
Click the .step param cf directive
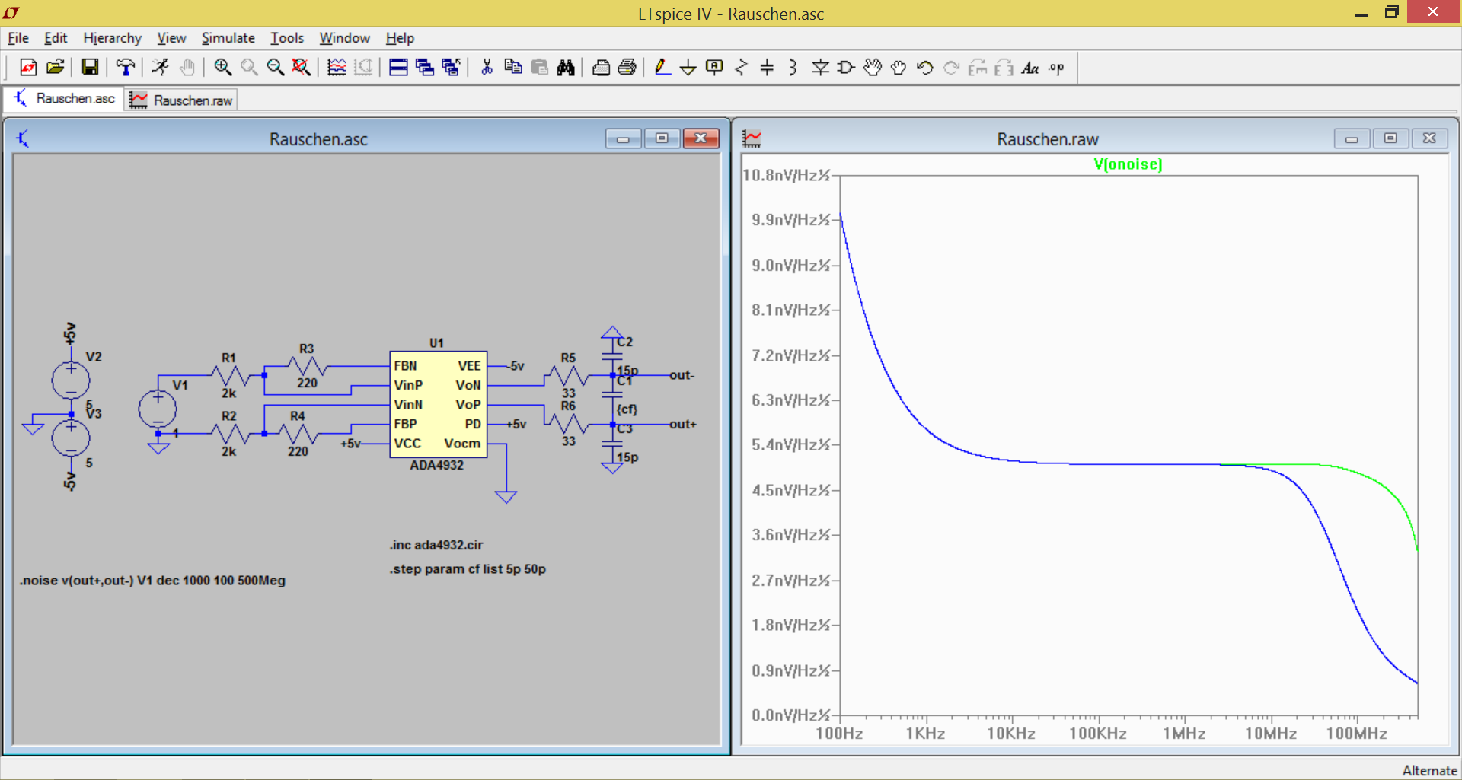[x=468, y=569]
